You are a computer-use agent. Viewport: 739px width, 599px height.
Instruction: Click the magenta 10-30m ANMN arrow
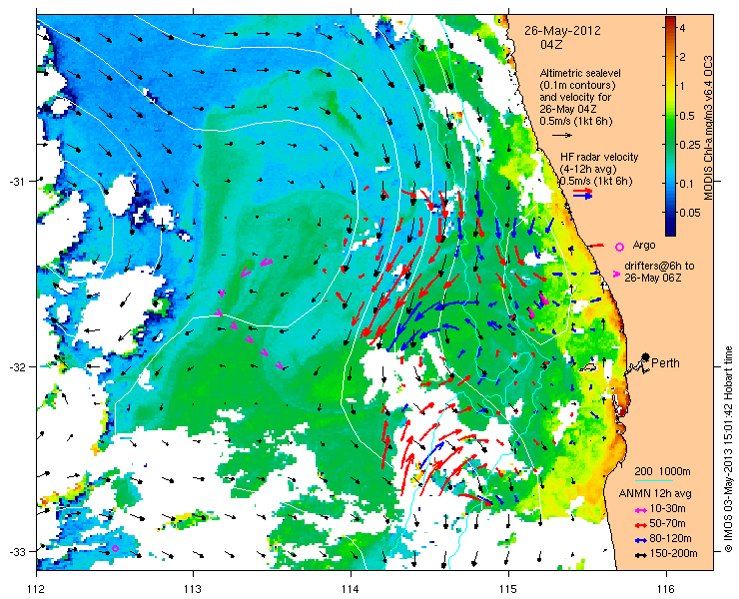(640, 510)
